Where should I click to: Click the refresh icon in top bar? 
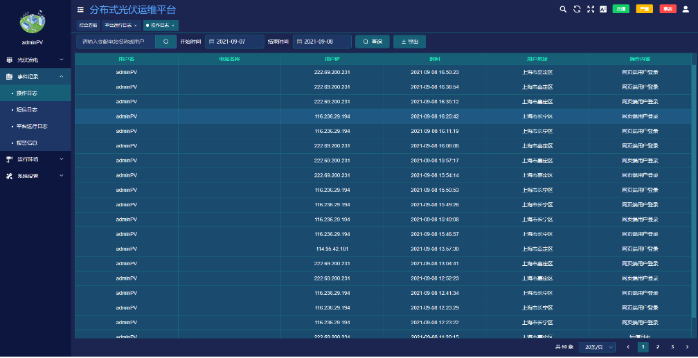pos(577,9)
